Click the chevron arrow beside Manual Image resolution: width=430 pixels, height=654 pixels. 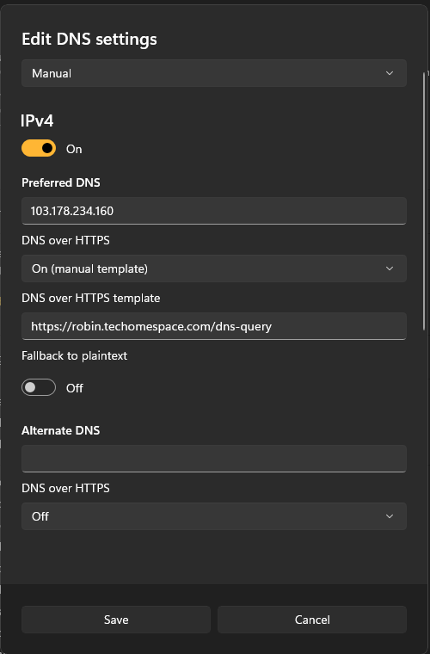tap(390, 73)
